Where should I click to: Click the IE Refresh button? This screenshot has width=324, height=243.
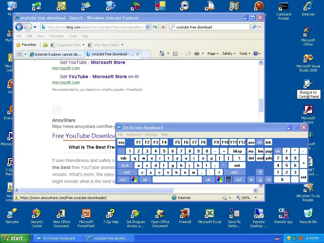155,27
